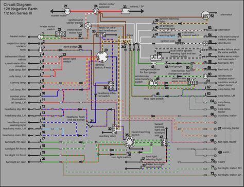Select the "inspection lamp sockets" label
This screenshot has height=187, width=244.
(x=16, y=45)
